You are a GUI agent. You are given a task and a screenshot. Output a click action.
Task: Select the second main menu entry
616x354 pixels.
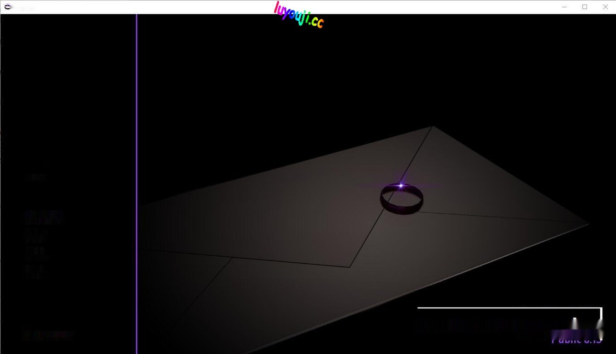pyautogui.click(x=36, y=236)
